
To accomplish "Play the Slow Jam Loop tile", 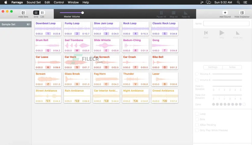I will [x=106, y=29].
